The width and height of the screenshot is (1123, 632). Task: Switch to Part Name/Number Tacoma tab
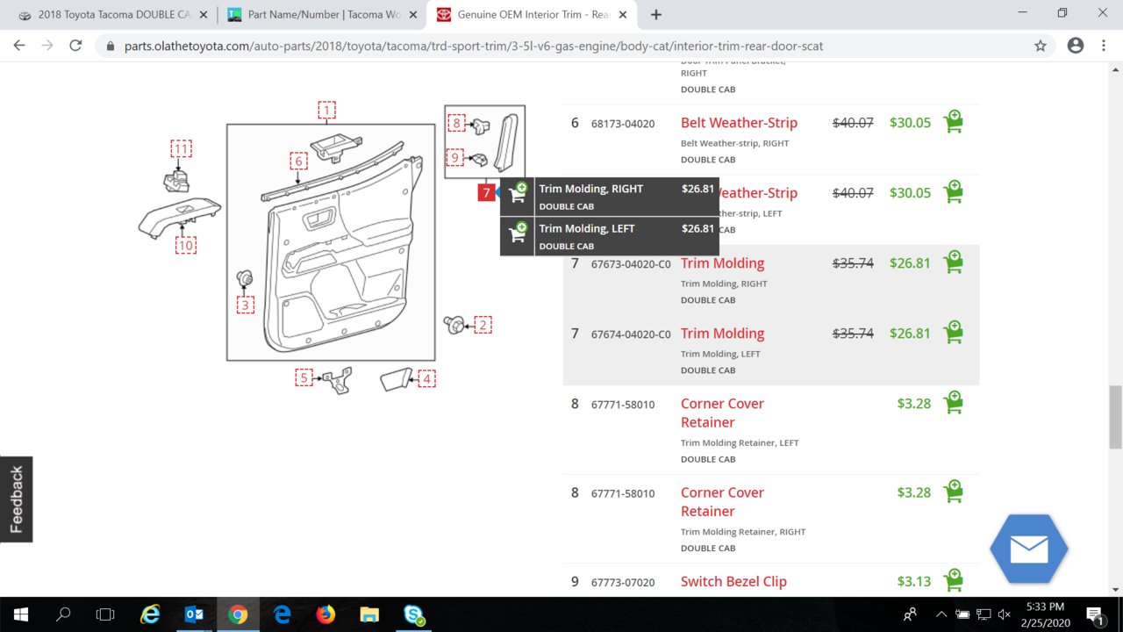click(x=321, y=15)
